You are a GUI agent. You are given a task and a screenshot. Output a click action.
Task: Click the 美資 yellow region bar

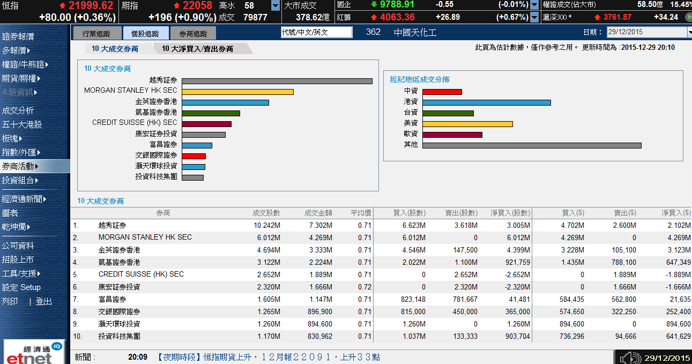pos(467,124)
